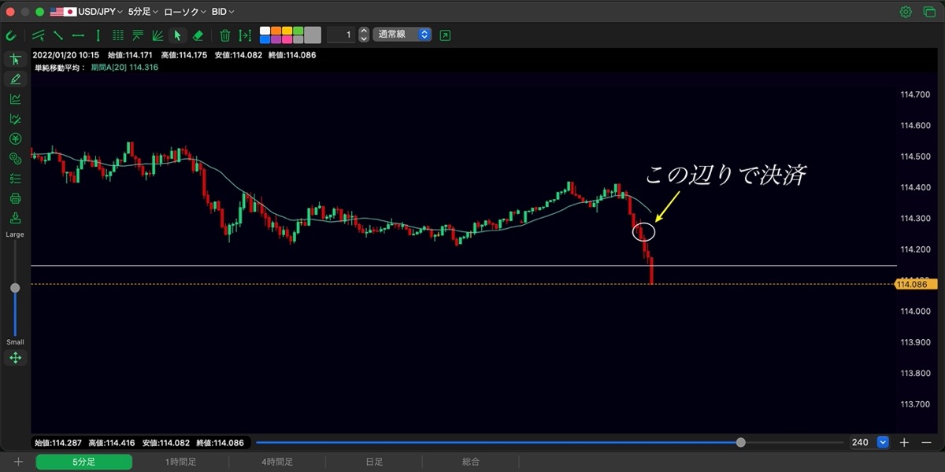
Task: Click the crosshair cursor sidebar icon
Action: [15, 60]
